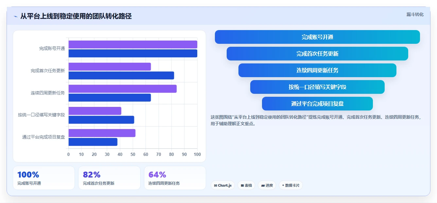Click the blue bar for 完成首次任务更新

click(121, 76)
